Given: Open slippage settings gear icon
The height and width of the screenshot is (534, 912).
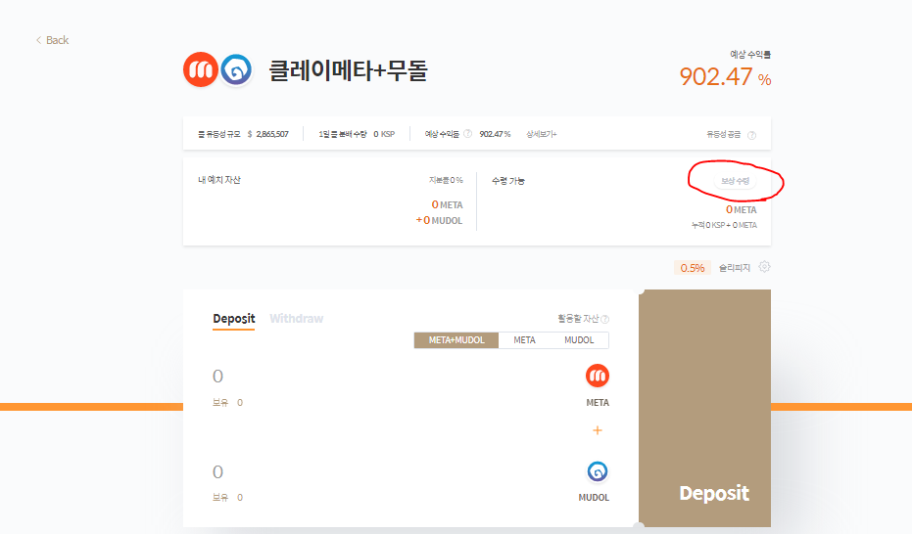Looking at the screenshot, I should click(x=764, y=267).
